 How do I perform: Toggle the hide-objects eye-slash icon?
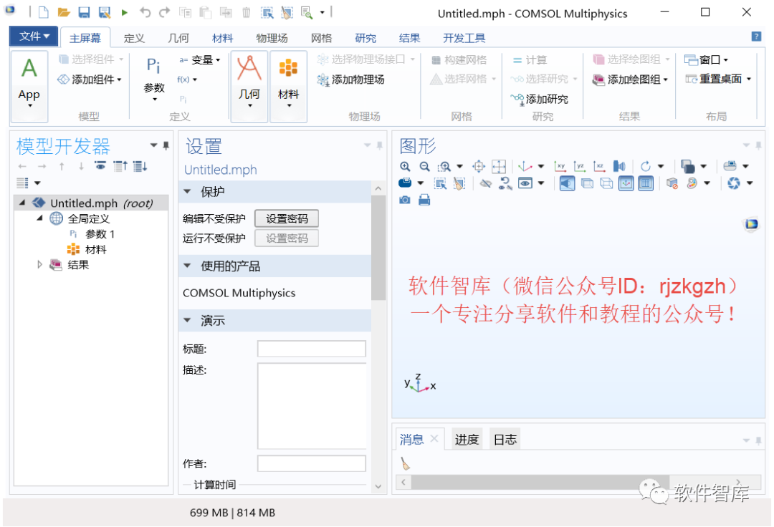pos(486,183)
